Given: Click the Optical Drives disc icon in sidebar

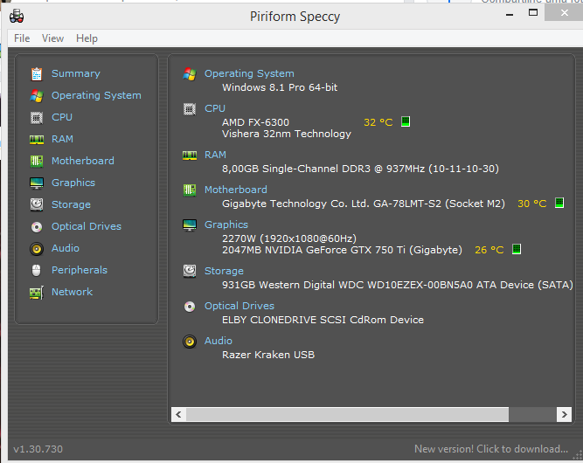Looking at the screenshot, I should (x=37, y=226).
